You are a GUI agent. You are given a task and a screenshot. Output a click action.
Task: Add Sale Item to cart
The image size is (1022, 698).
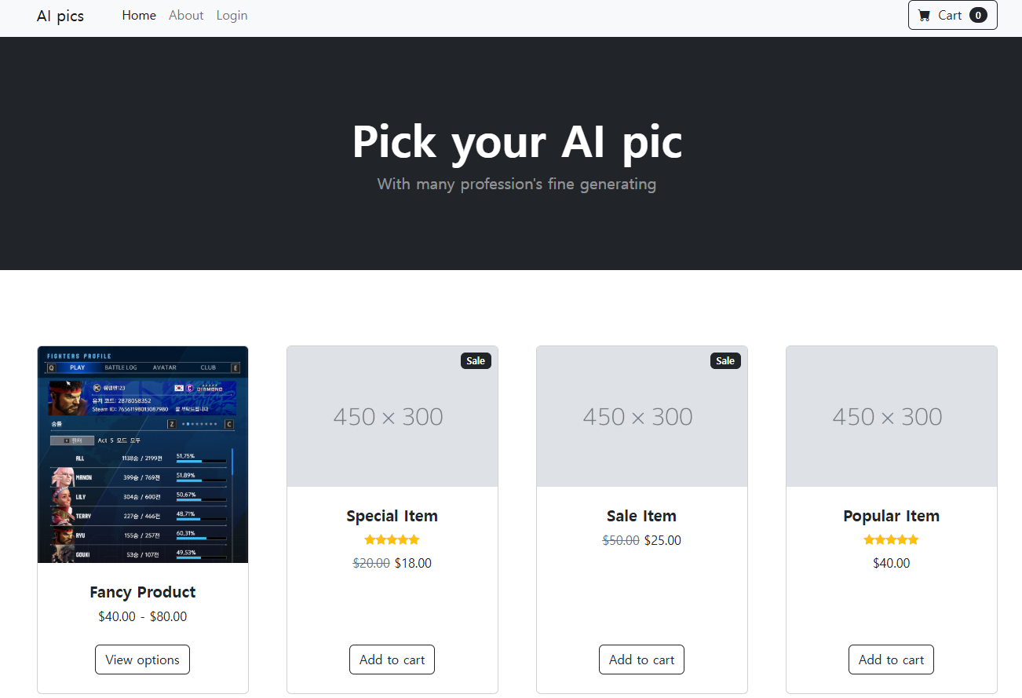pyautogui.click(x=641, y=660)
